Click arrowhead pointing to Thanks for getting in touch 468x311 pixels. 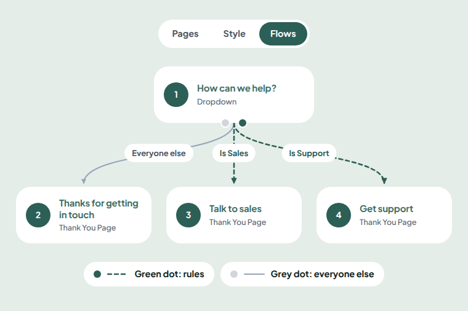click(x=84, y=181)
